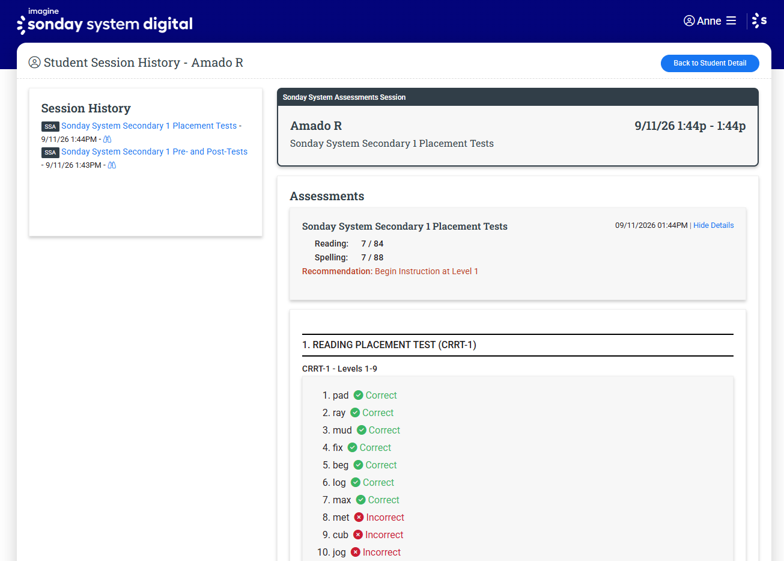Click the 9/11/26 1:44PM date in Session History
784x561 pixels.
(x=69, y=139)
